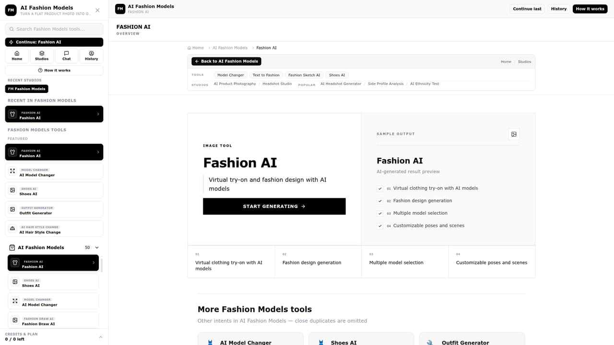
Task: Click the top-right How it works button
Action: (590, 9)
